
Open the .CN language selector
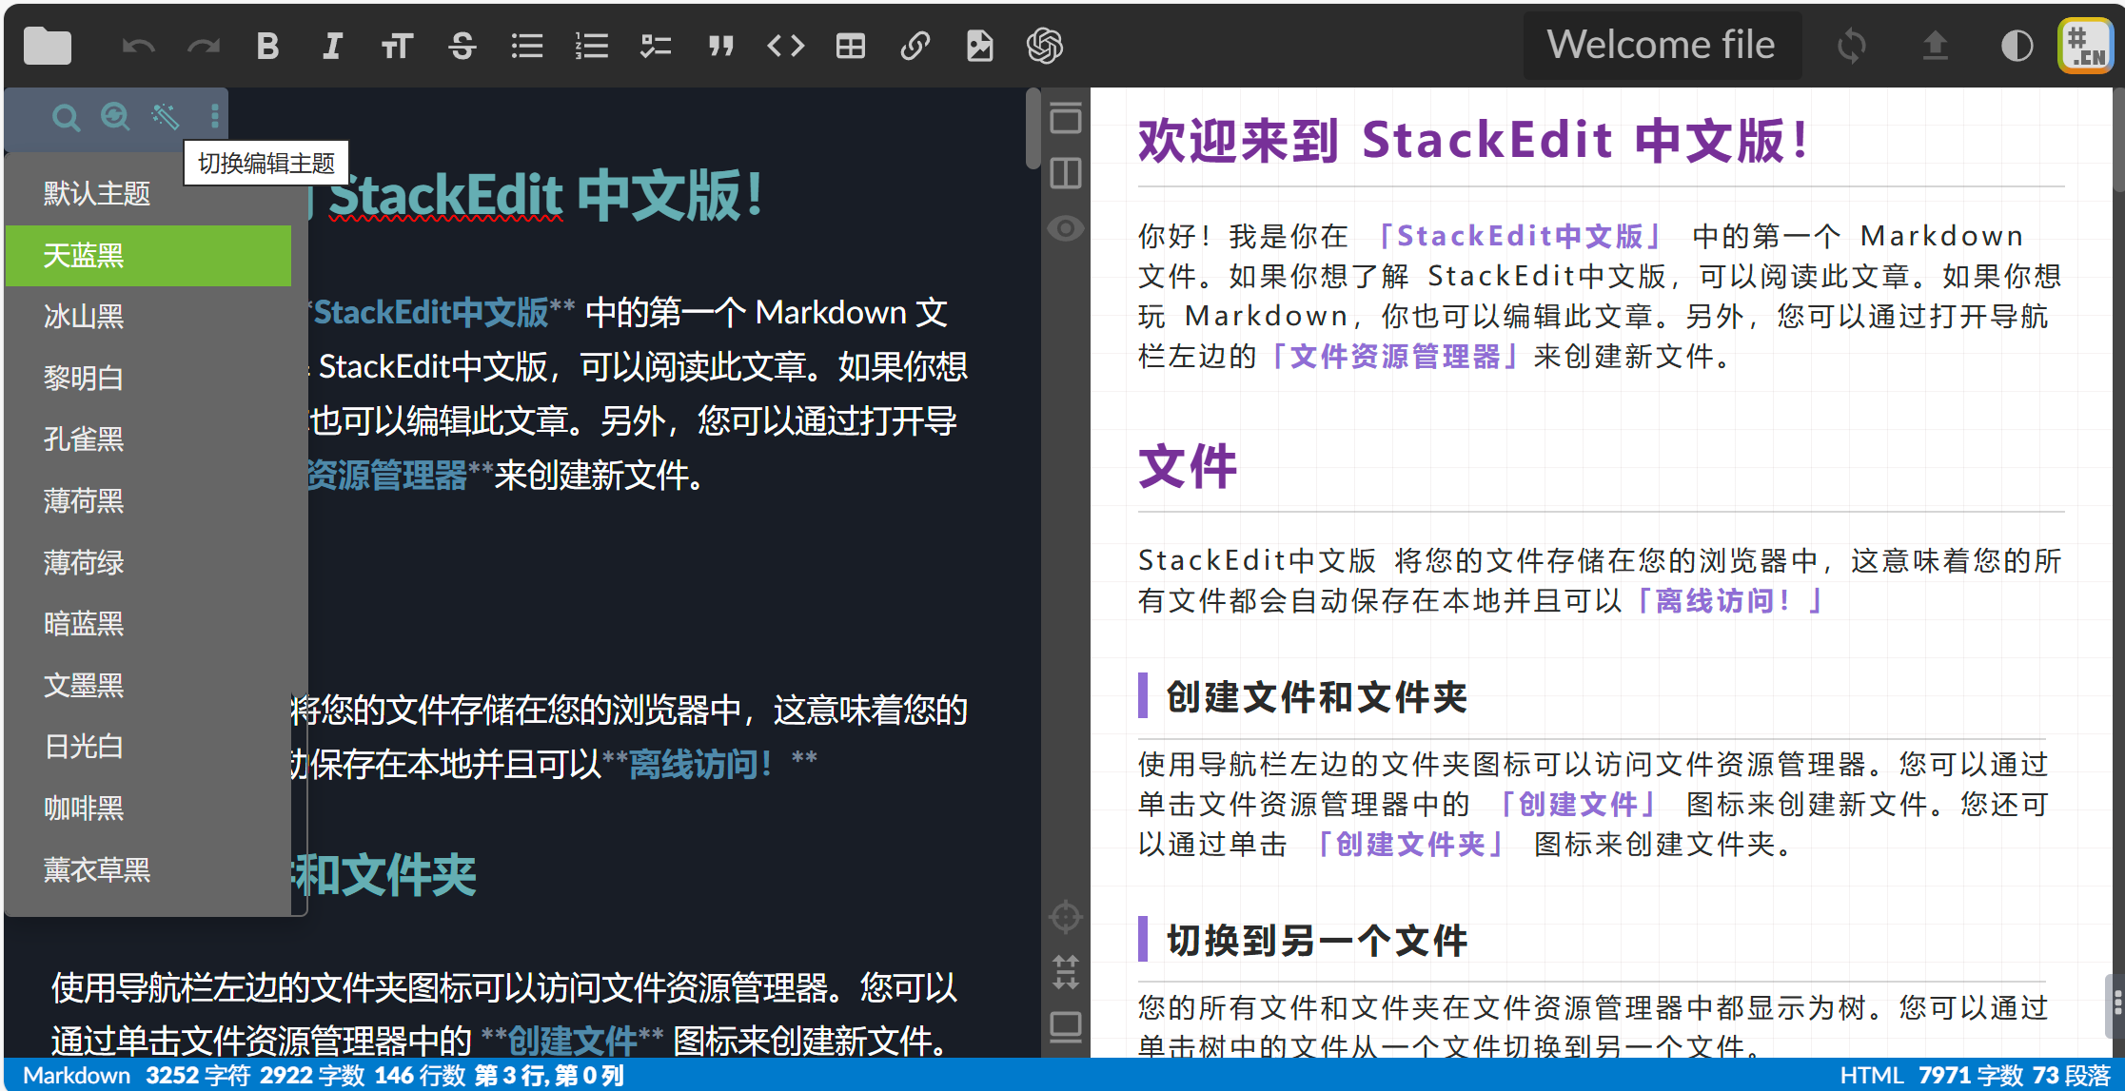coord(2085,45)
